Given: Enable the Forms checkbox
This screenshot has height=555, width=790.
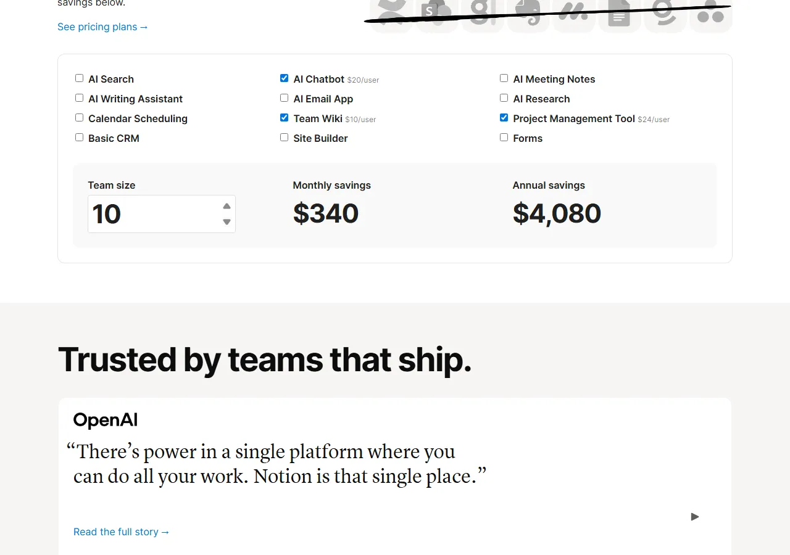Looking at the screenshot, I should pos(504,137).
